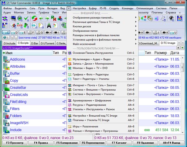Click the right panel scroll down arrow

(183, 132)
